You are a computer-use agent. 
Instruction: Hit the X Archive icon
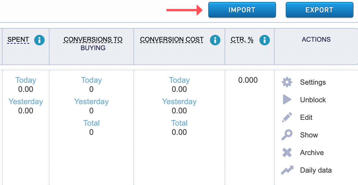tap(287, 153)
